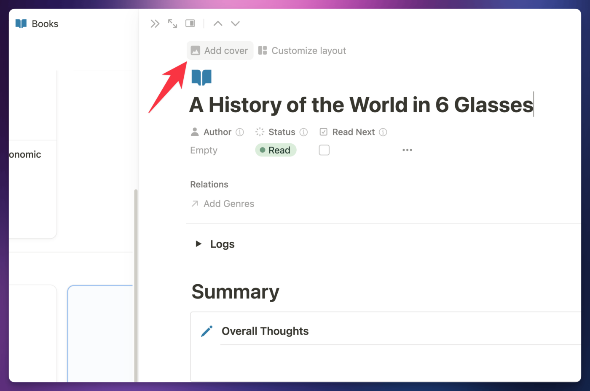The image size is (590, 391).
Task: Go to next page with down chevron
Action: pyautogui.click(x=236, y=24)
